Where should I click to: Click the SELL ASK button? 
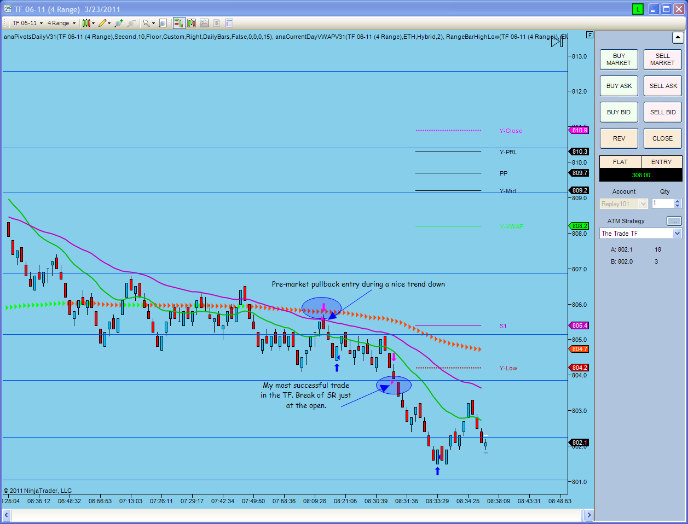663,86
